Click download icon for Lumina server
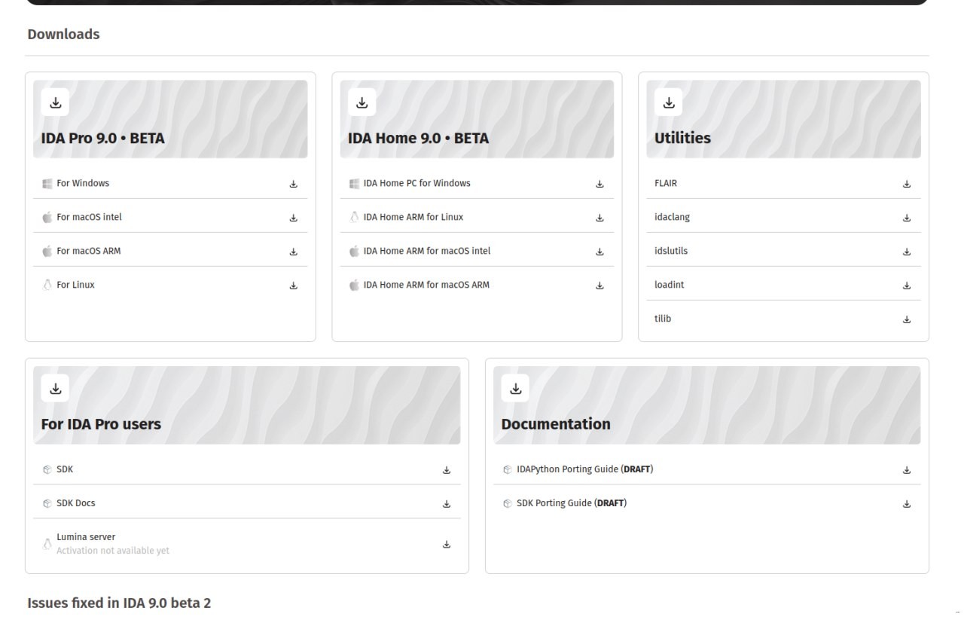 [447, 544]
